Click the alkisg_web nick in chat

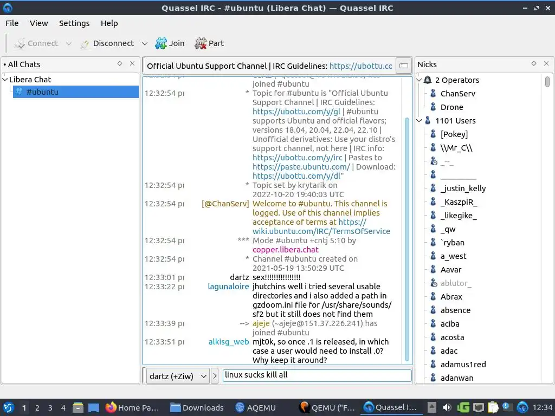point(229,342)
